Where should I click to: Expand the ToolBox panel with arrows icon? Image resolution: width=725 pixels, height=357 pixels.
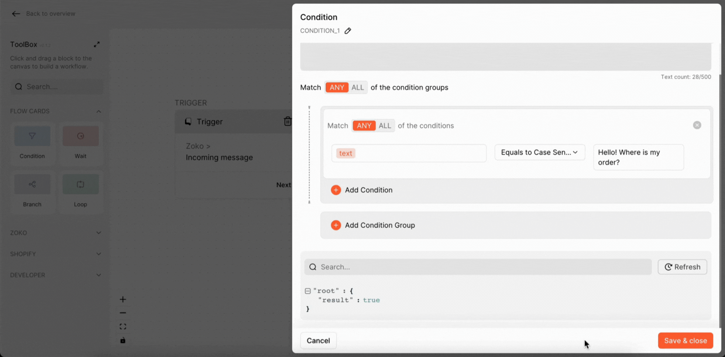point(97,44)
